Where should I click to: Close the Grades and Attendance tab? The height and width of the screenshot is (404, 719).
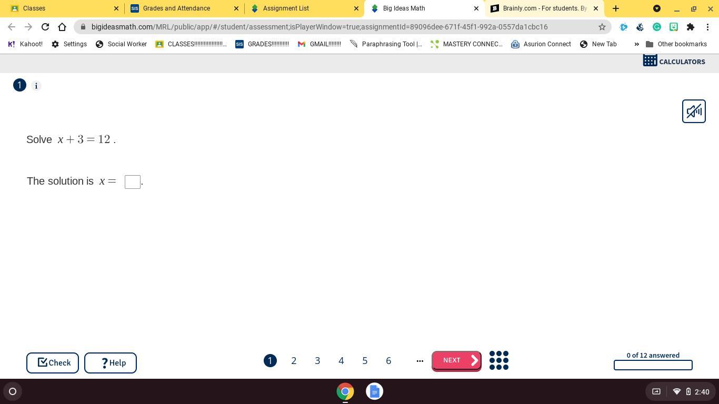236,8
